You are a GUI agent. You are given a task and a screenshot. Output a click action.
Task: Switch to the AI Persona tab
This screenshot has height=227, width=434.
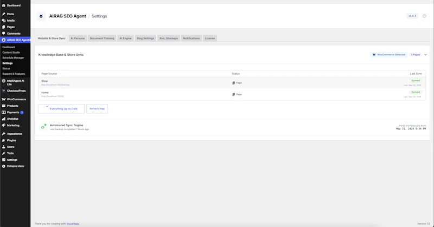78,38
